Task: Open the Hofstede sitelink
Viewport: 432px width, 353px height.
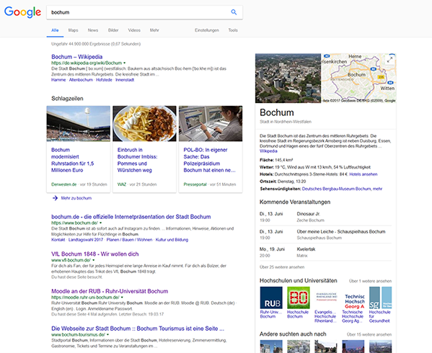Action: 104,80
